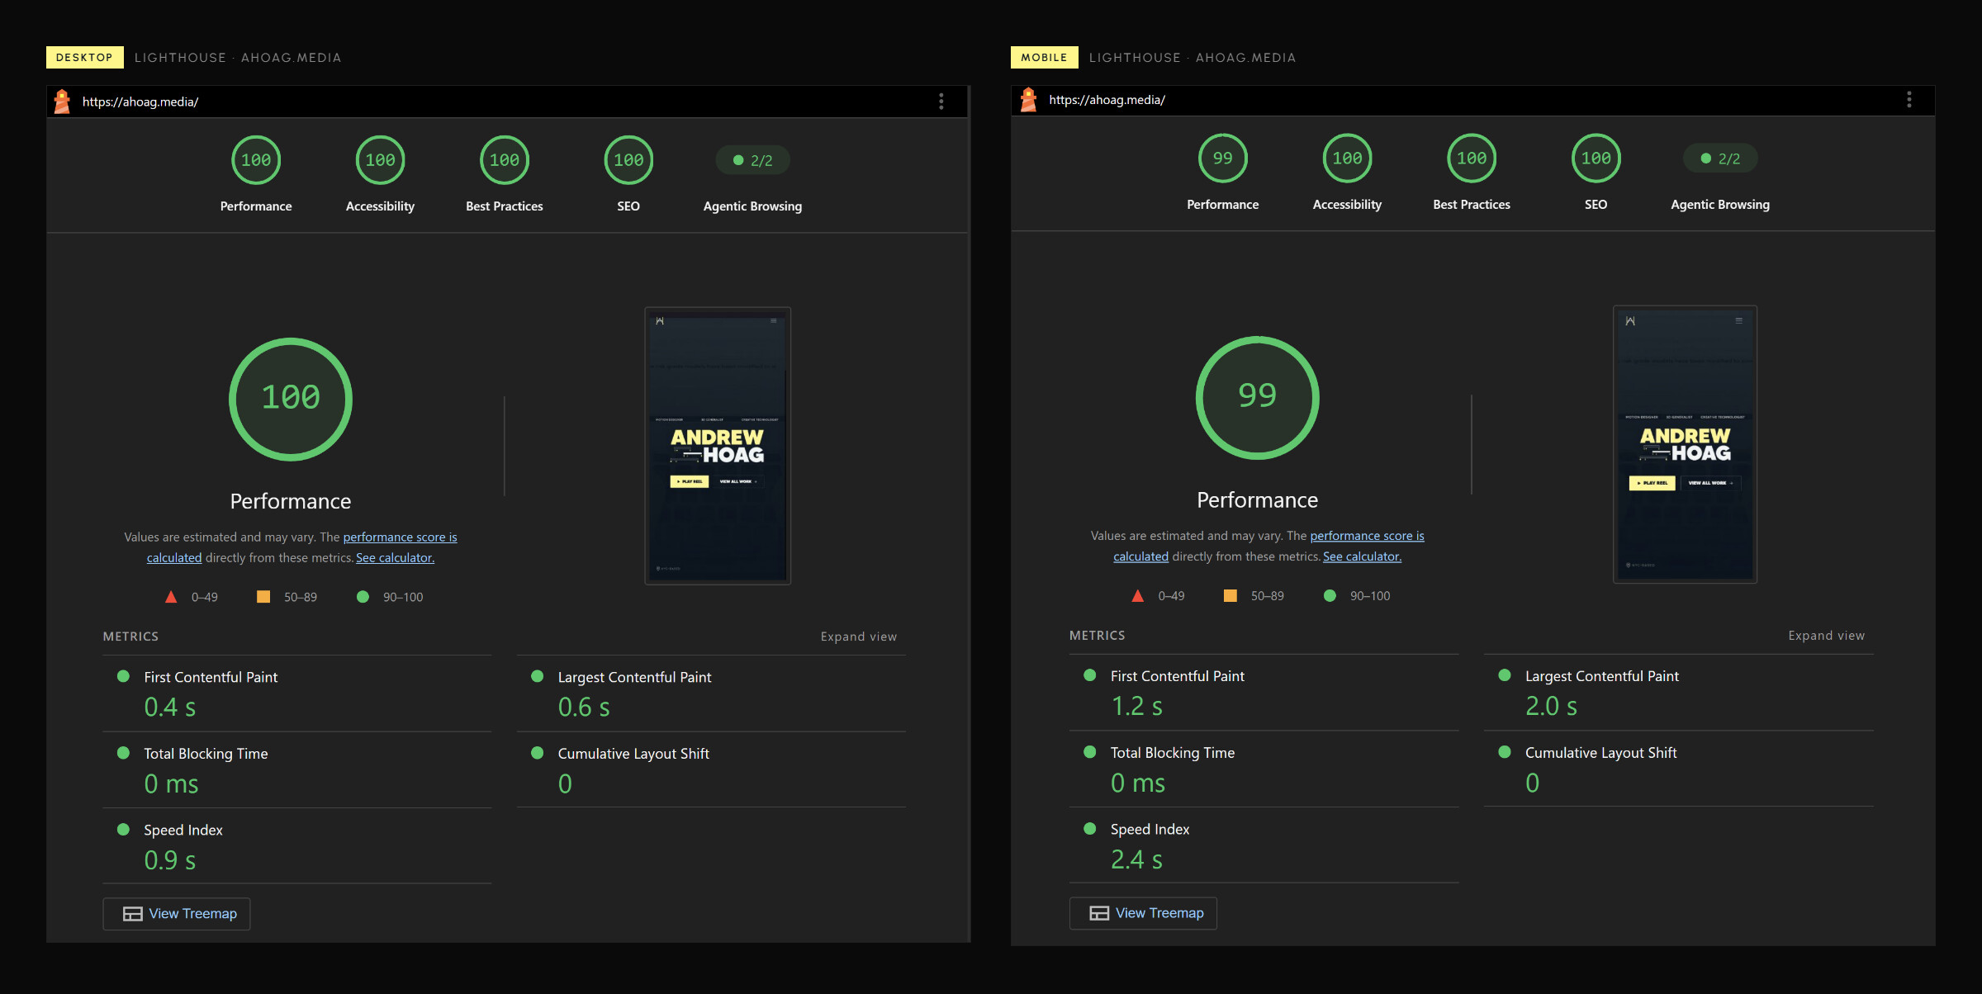Click the yellow MOBILE label badge
The height and width of the screenshot is (994, 1982).
pyautogui.click(x=1044, y=57)
